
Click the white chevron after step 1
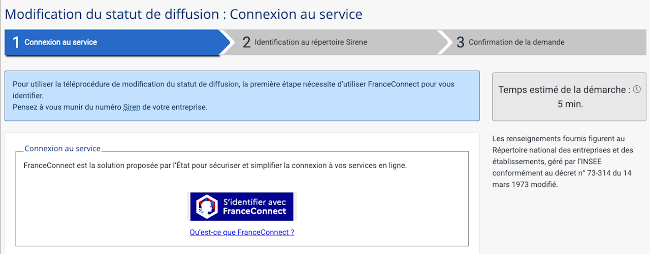pyautogui.click(x=227, y=42)
